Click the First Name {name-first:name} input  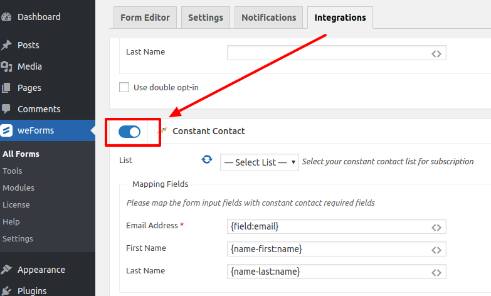(337, 249)
